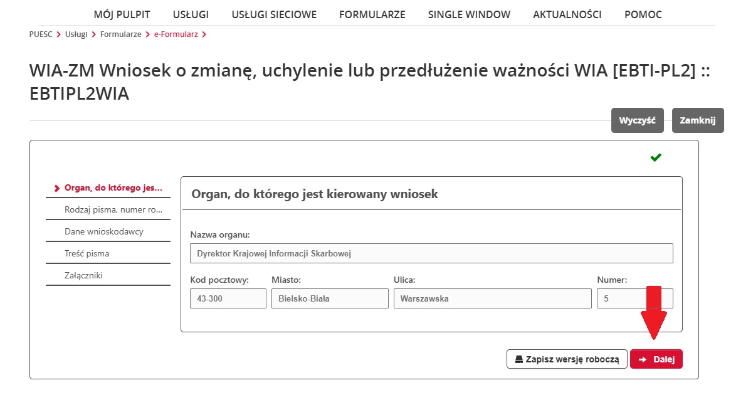Click the Kod pocztowy input field

point(228,298)
